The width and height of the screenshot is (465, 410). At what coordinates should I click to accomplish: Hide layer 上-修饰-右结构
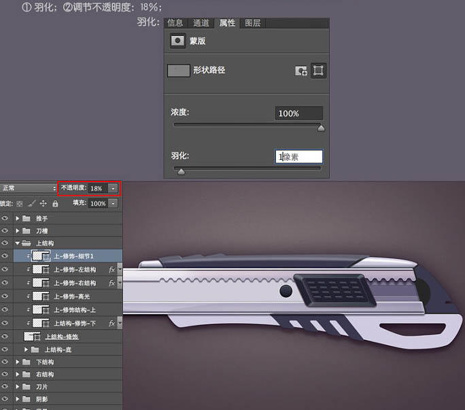click(x=5, y=282)
